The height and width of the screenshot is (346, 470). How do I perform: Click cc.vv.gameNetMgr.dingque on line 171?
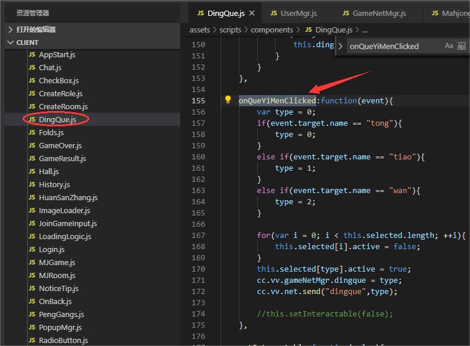tap(312, 280)
